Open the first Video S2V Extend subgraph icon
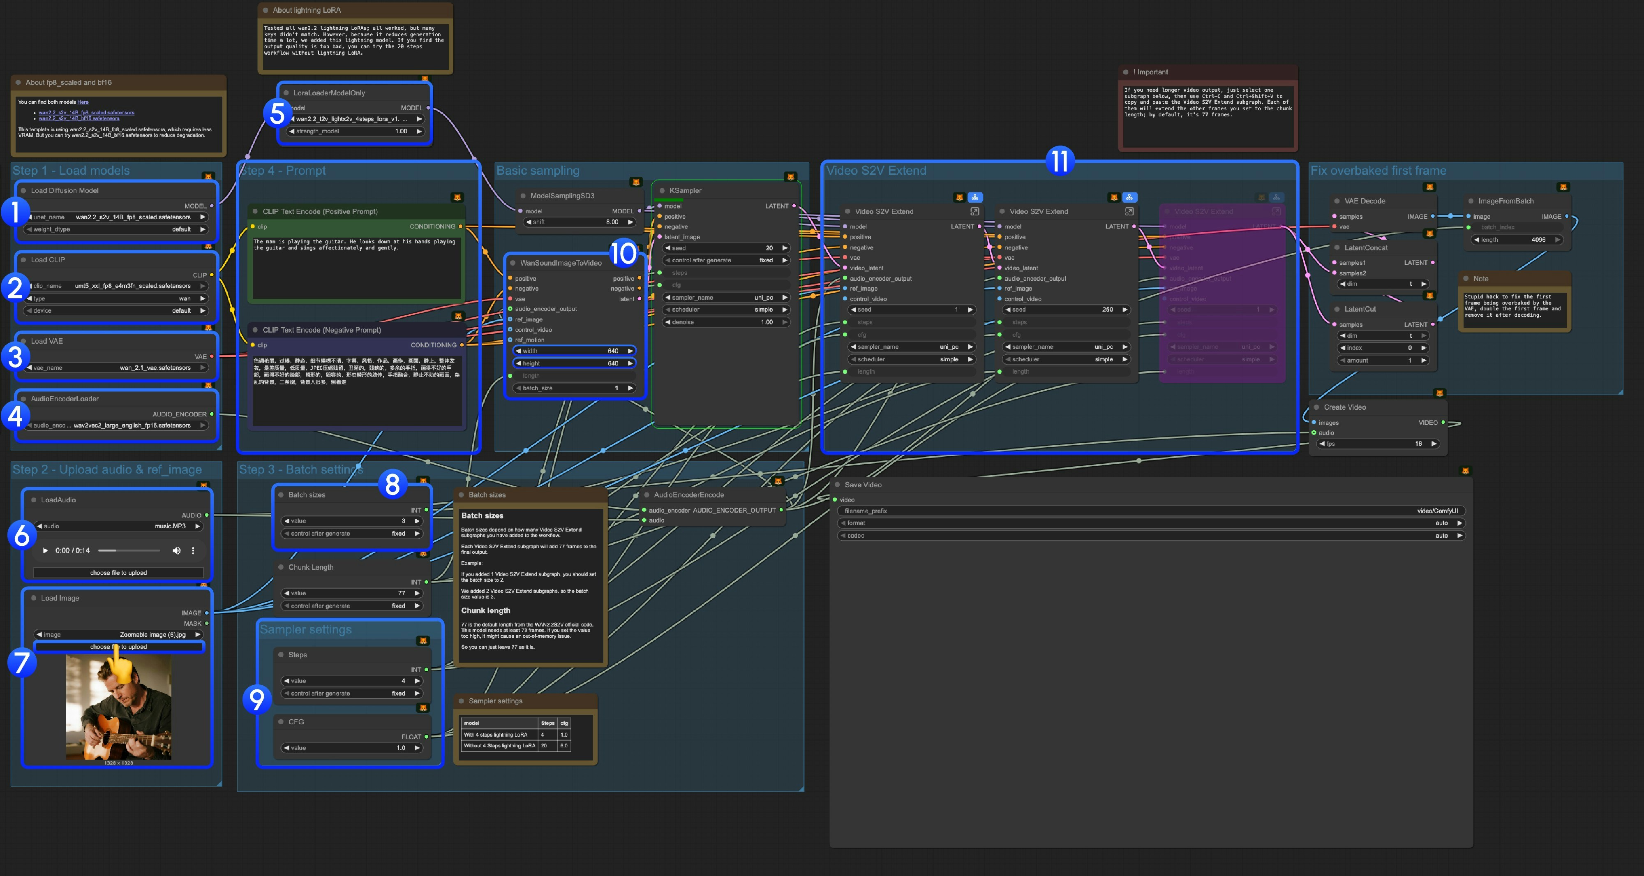1644x876 pixels. tap(974, 197)
